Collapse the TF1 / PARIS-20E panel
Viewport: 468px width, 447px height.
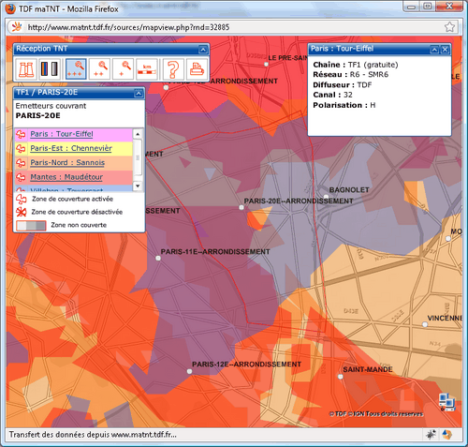[x=139, y=93]
